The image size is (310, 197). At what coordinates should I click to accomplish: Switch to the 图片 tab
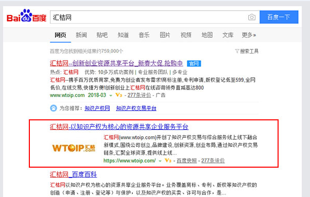165,35
